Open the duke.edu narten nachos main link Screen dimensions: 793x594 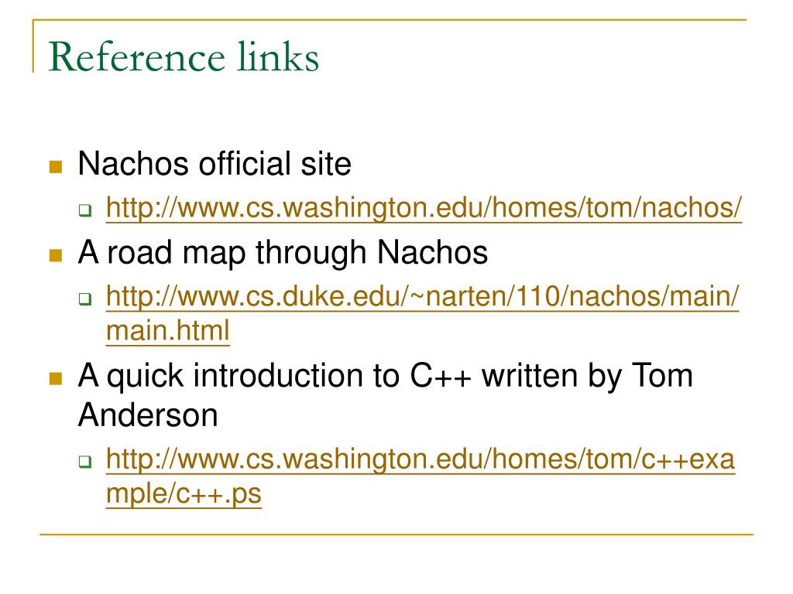(423, 296)
